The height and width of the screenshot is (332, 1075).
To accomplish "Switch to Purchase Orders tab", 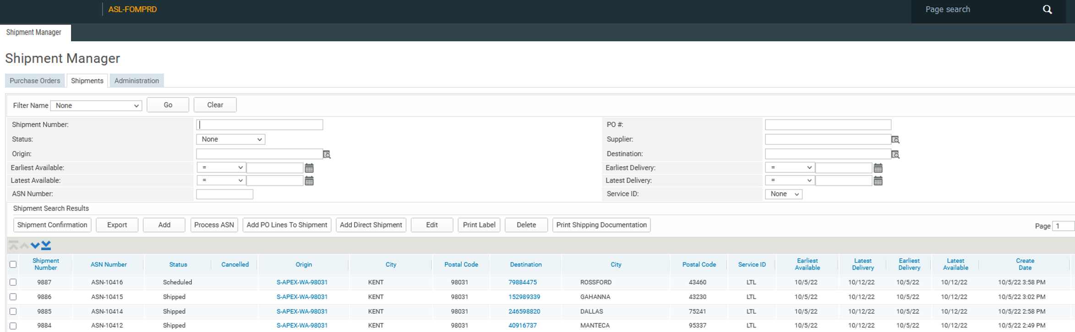I will pos(35,81).
